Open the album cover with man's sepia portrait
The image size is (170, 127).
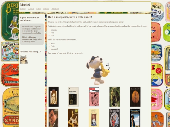coord(54,97)
